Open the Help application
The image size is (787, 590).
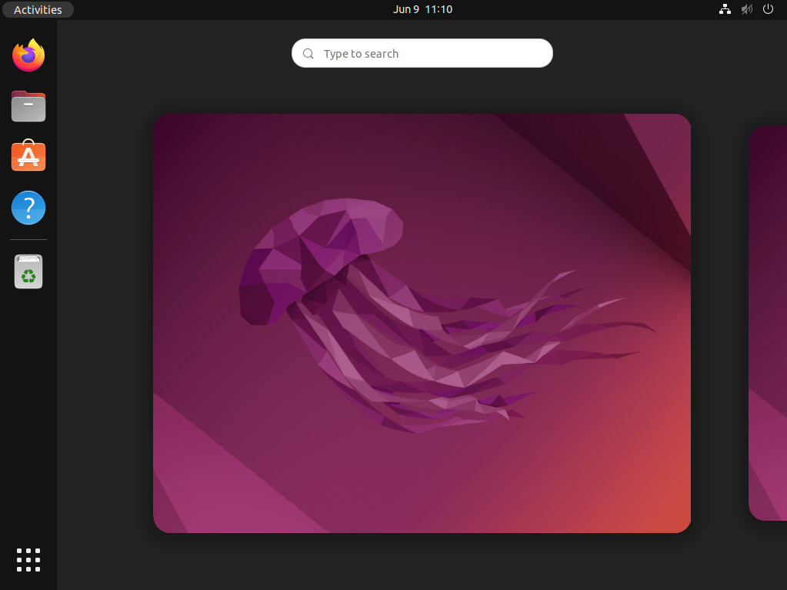coord(28,208)
